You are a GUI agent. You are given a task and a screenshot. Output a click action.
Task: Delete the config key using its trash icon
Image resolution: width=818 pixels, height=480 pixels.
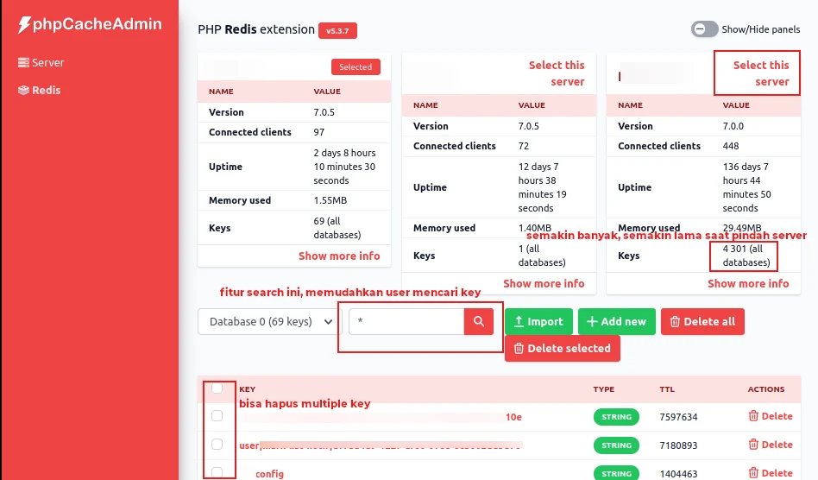click(x=753, y=473)
